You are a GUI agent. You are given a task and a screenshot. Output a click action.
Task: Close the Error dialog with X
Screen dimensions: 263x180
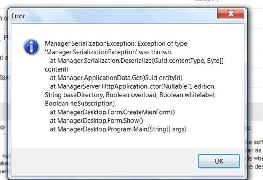(x=230, y=15)
